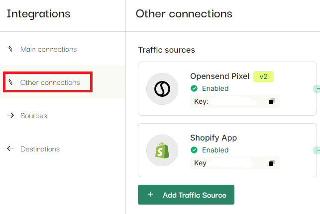Click the Main connections arrows icon
Image resolution: width=320 pixels, height=214 pixels.
10,49
